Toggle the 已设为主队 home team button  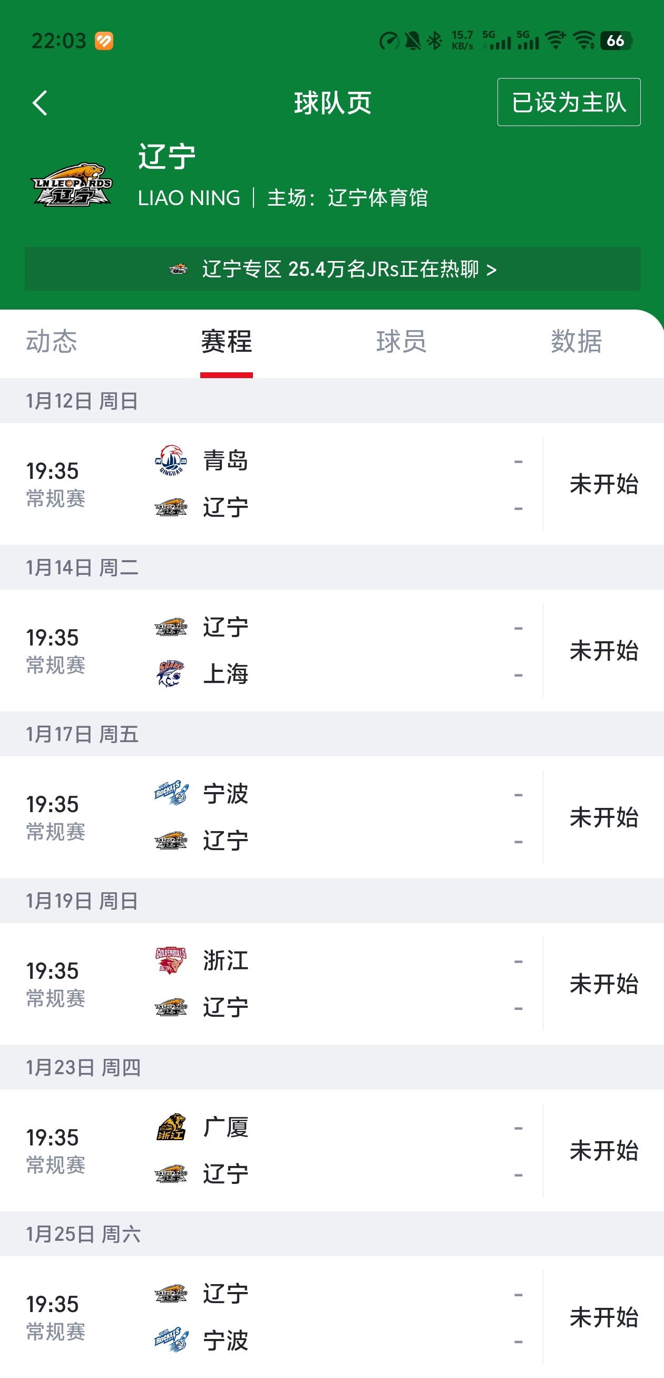(x=568, y=102)
